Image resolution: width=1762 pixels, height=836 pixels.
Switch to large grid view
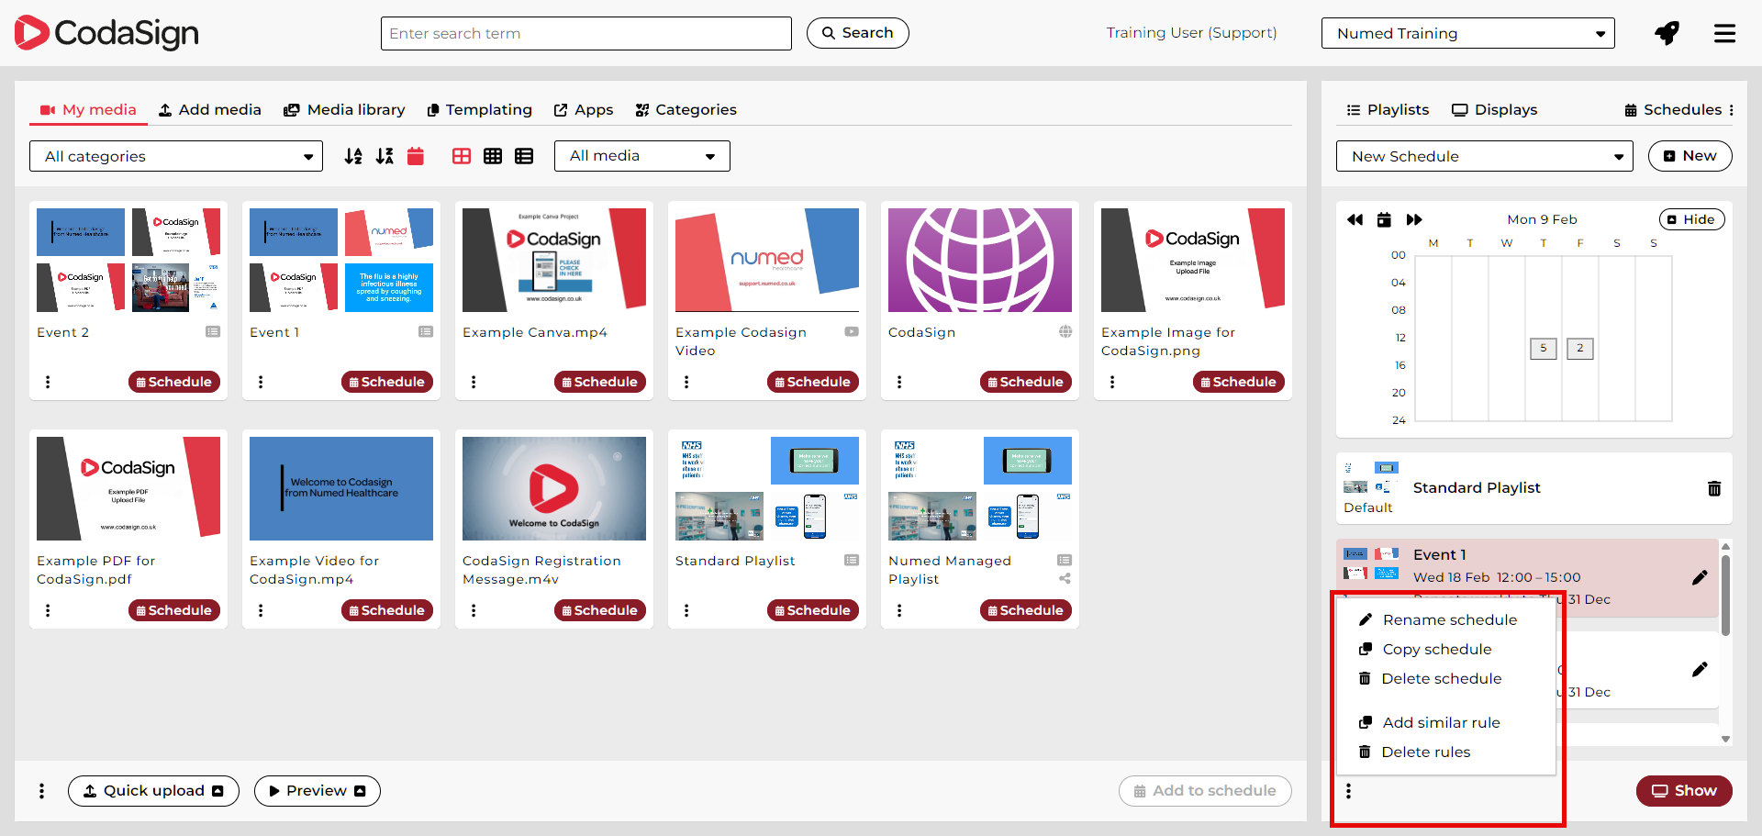point(462,156)
